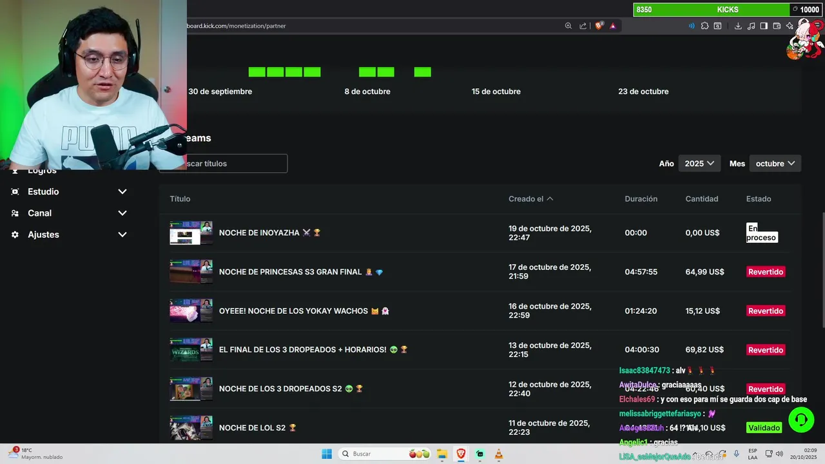
Task: Click the 15,12 US$ amount
Action: coord(703,311)
